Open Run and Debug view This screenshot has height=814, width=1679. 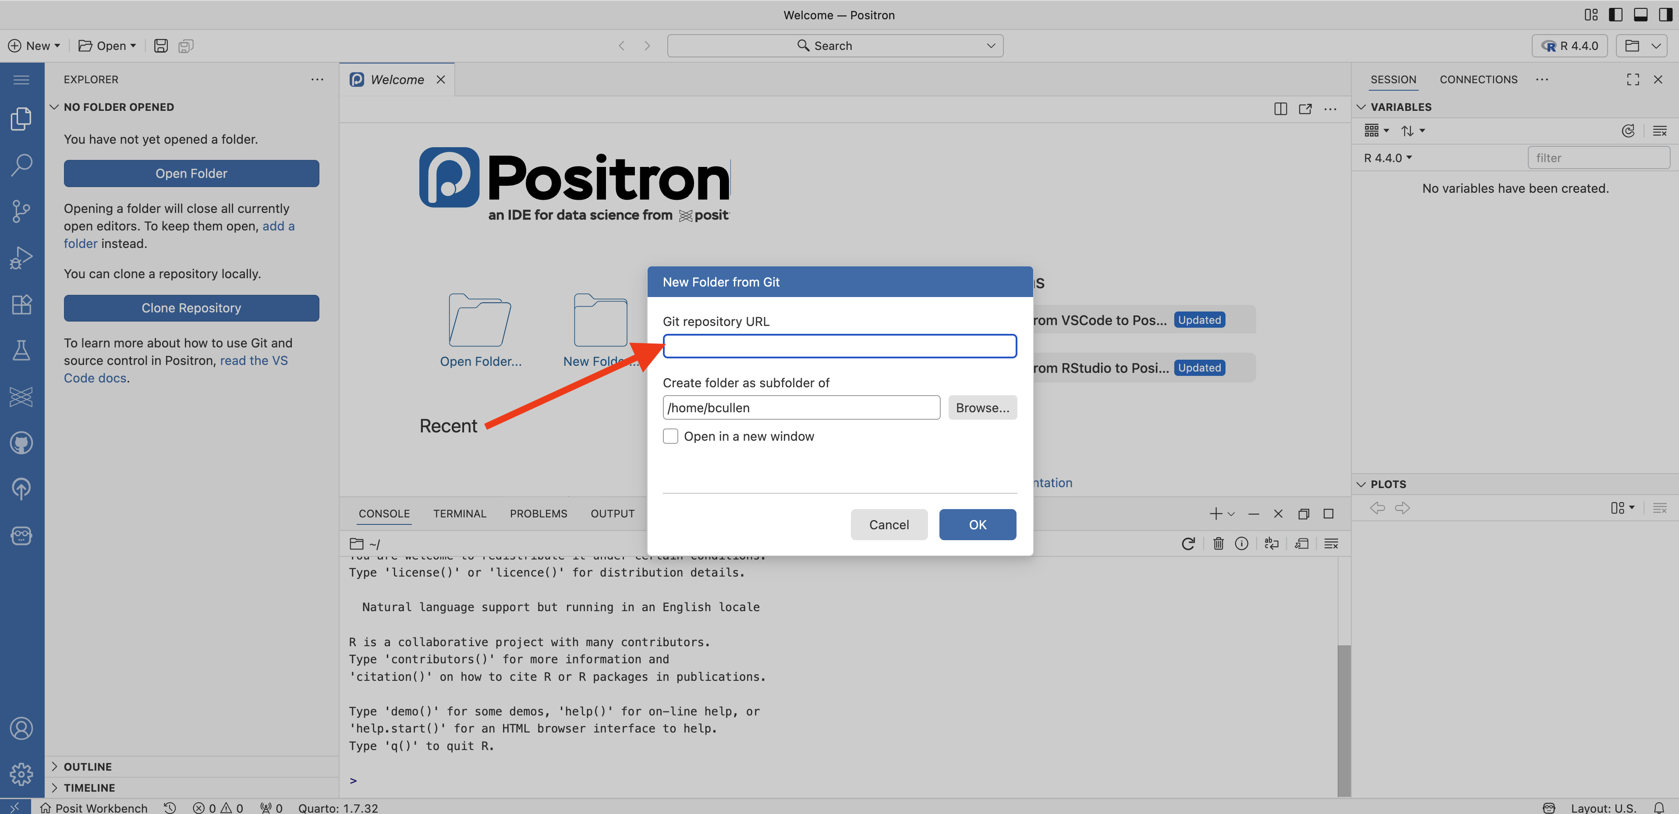coord(21,258)
